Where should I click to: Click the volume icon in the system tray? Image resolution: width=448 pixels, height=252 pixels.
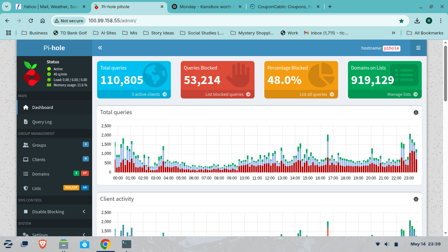tap(387, 244)
